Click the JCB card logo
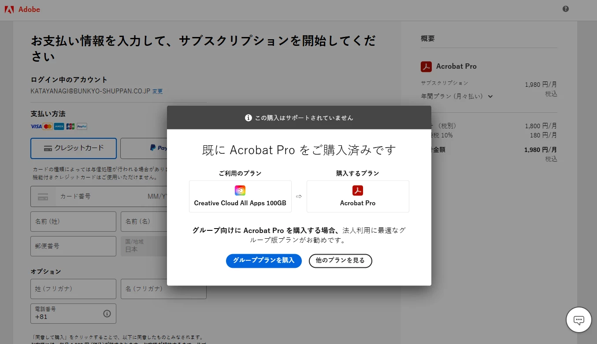The width and height of the screenshot is (597, 344). coord(70,126)
